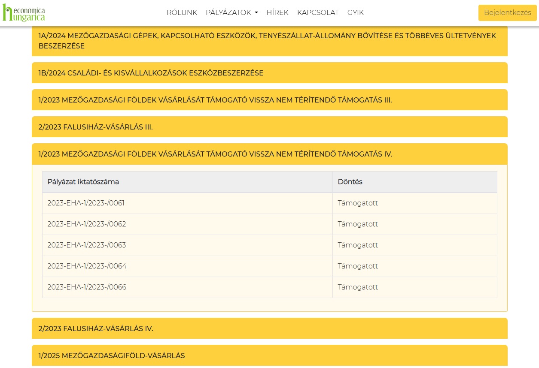Open the Rólunk menu item
This screenshot has width=539, height=368.
click(182, 13)
